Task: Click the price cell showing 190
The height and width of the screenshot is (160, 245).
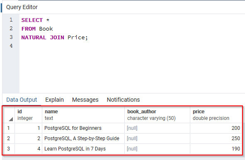Action: coord(216,149)
